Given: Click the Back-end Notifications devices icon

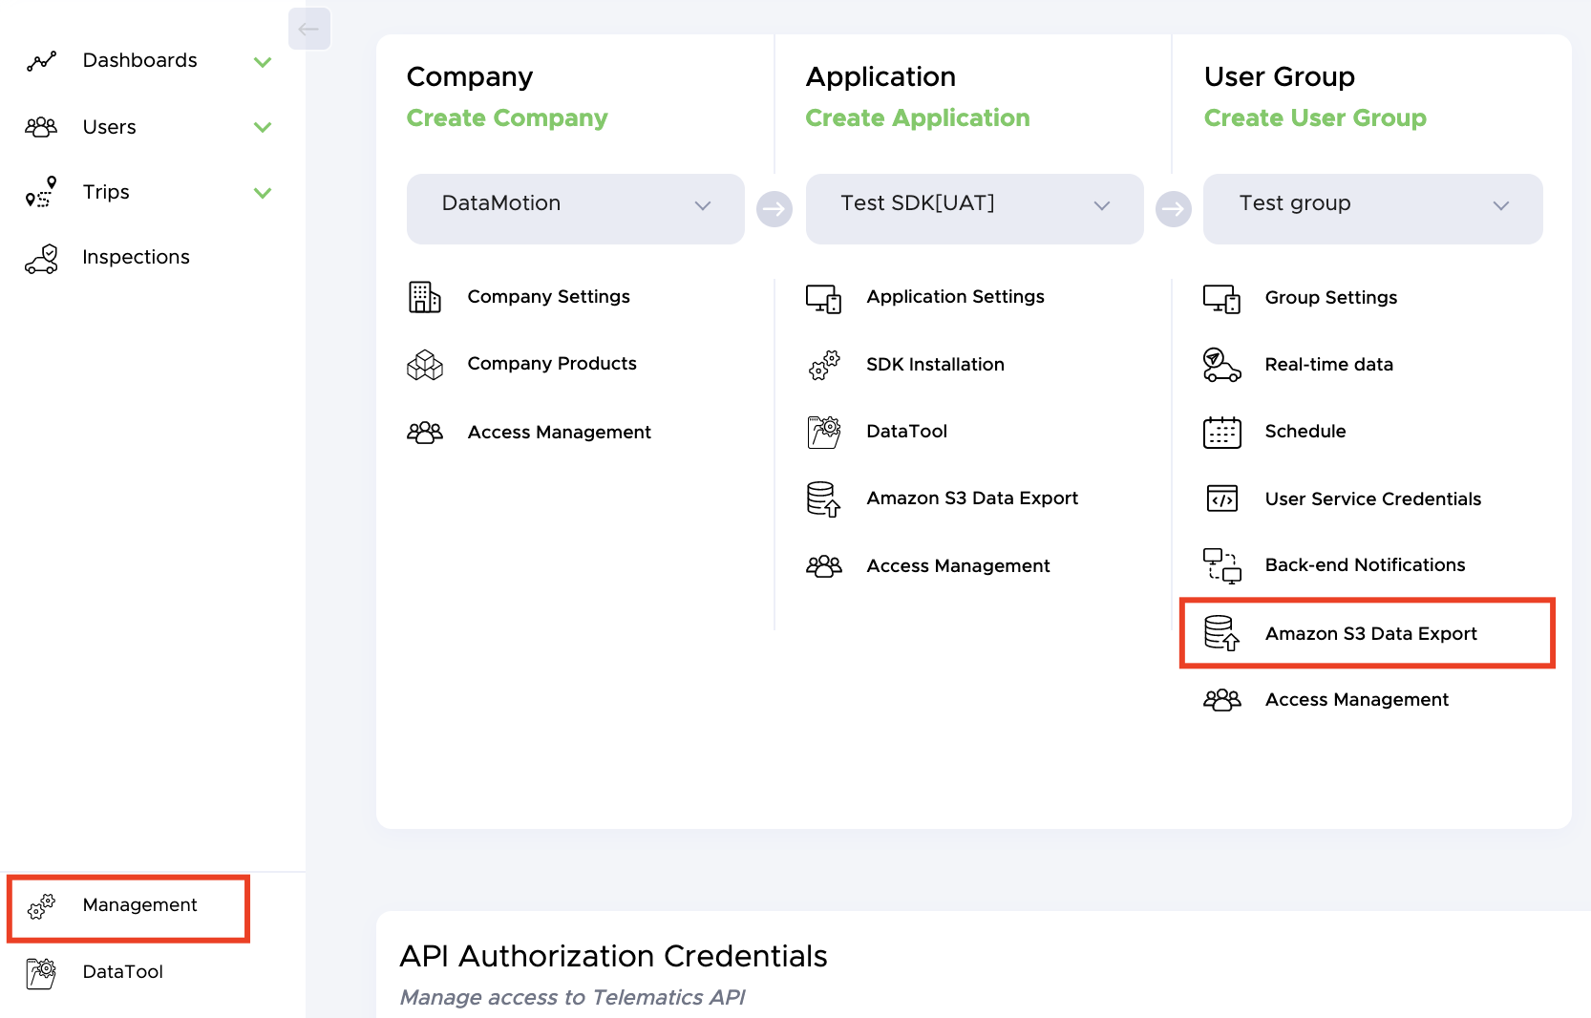Looking at the screenshot, I should [x=1221, y=565].
